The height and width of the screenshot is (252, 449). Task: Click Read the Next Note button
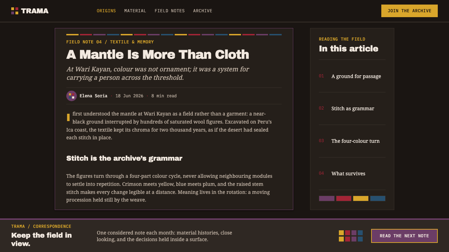(404, 236)
